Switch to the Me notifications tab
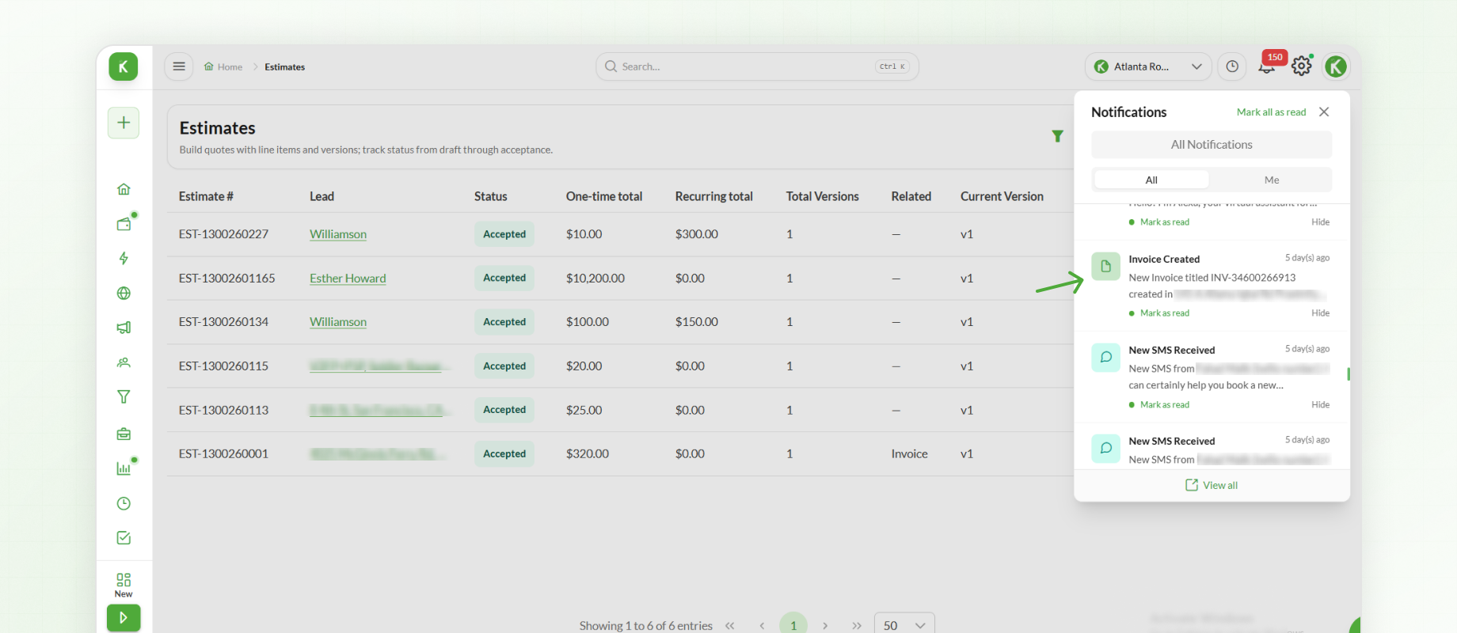This screenshot has height=633, width=1457. 1272,180
